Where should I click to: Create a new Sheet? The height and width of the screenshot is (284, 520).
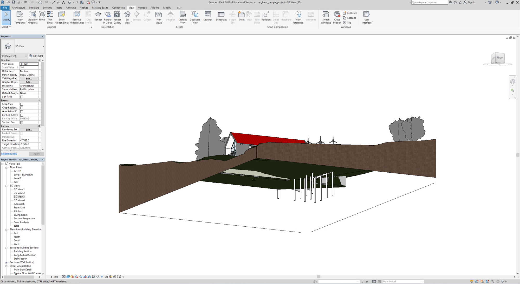241,16
